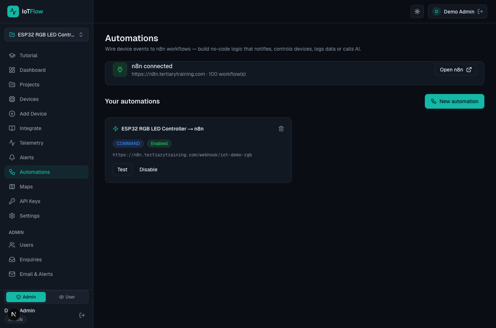496x328 pixels.
Task: Click the COMMAND badge on automation card
Action: pyautogui.click(x=128, y=144)
